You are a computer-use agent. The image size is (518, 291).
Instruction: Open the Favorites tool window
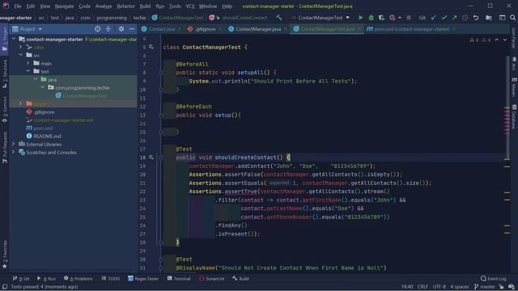5,254
